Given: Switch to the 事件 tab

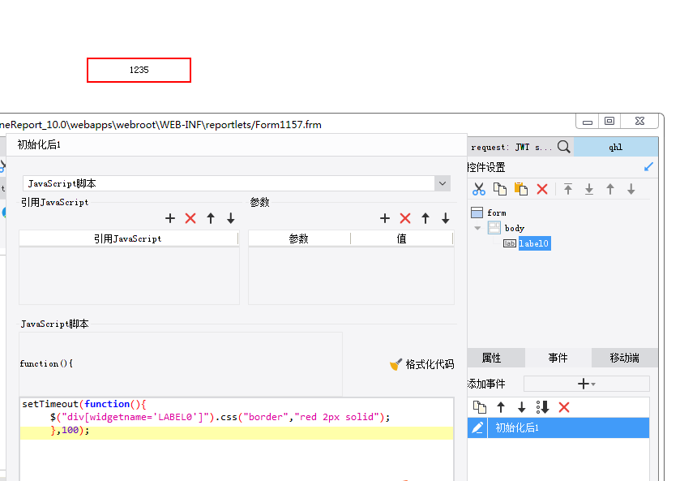Looking at the screenshot, I should pos(558,358).
